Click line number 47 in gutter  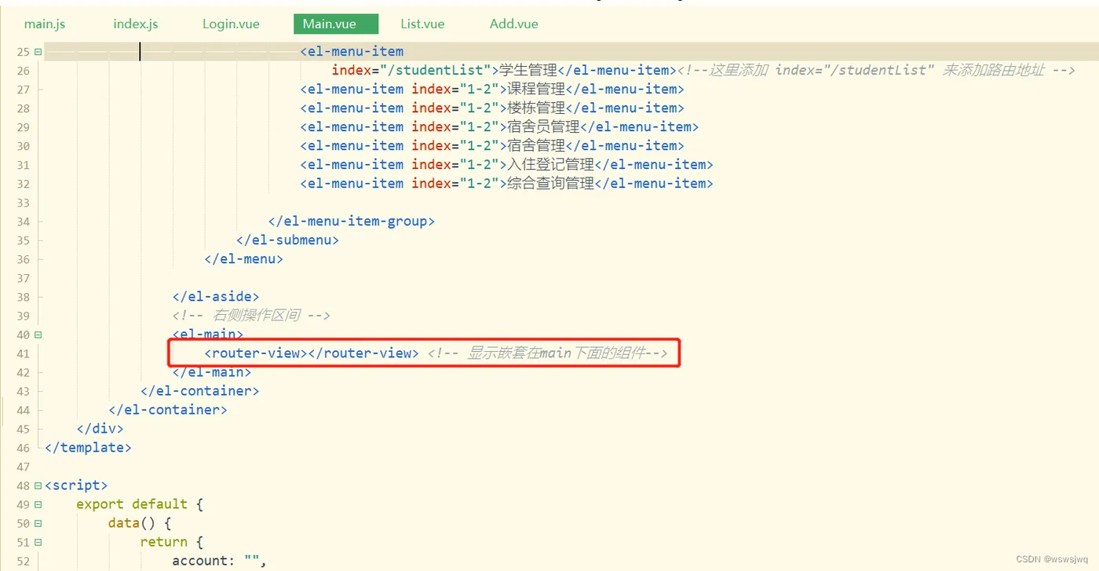click(x=23, y=467)
